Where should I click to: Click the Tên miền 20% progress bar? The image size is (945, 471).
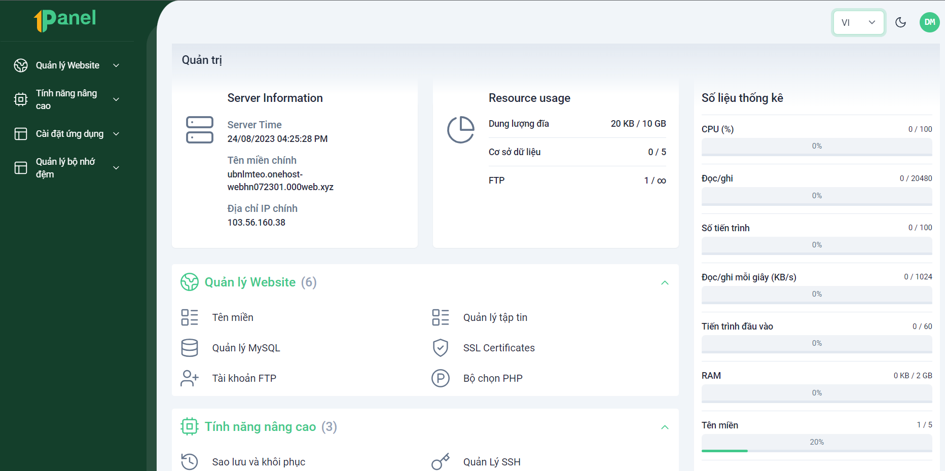point(817,443)
